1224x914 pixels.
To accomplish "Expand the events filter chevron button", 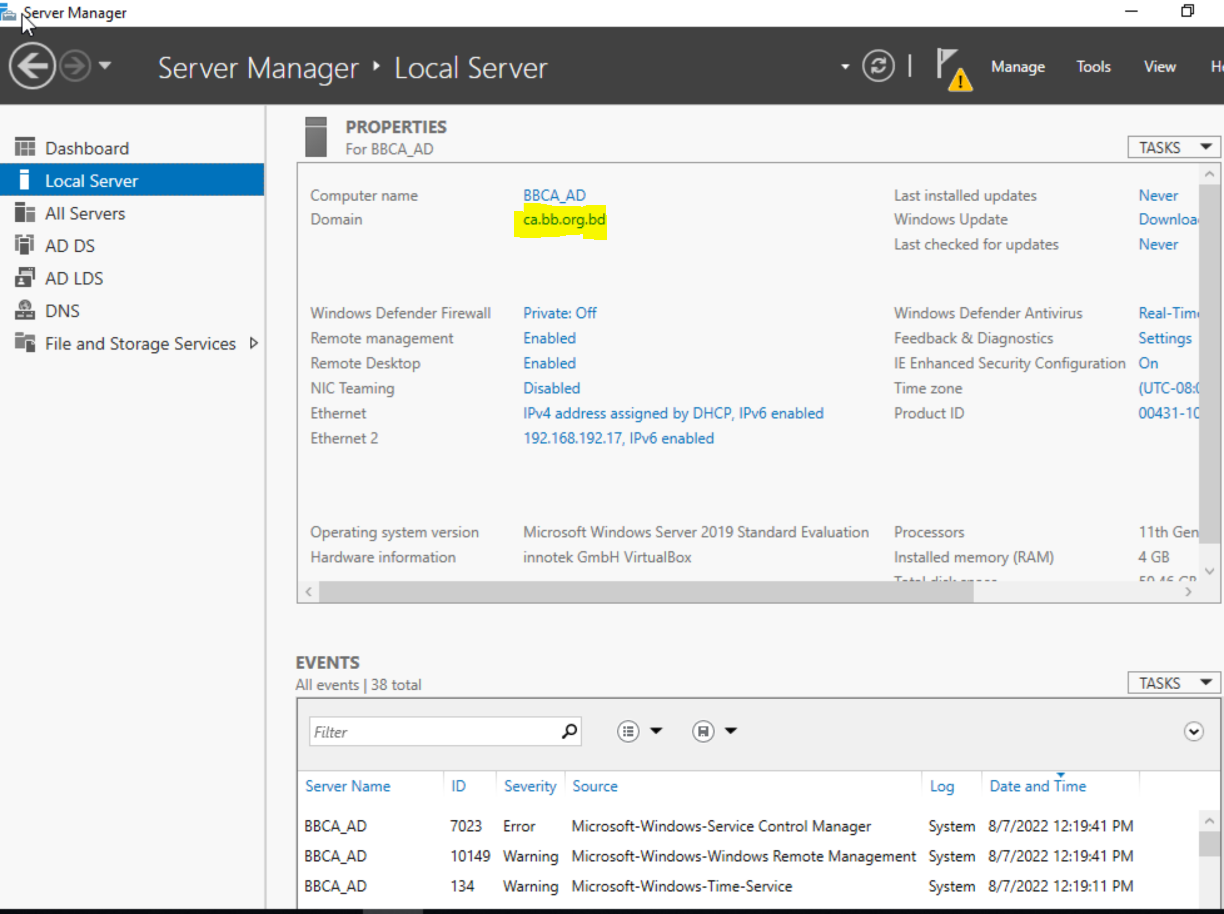I will [x=1193, y=731].
